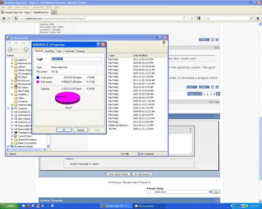Click the Firefox Home icon
This screenshot has height=209, width=262.
(258, 18)
